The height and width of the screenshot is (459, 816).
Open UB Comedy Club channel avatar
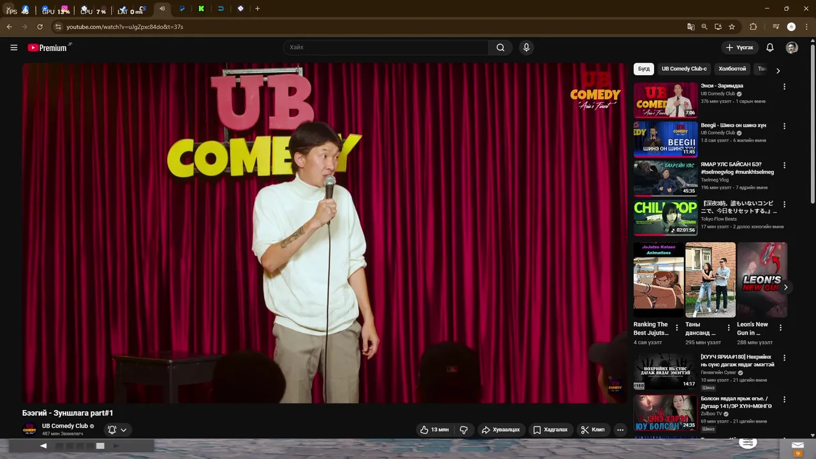click(x=29, y=430)
